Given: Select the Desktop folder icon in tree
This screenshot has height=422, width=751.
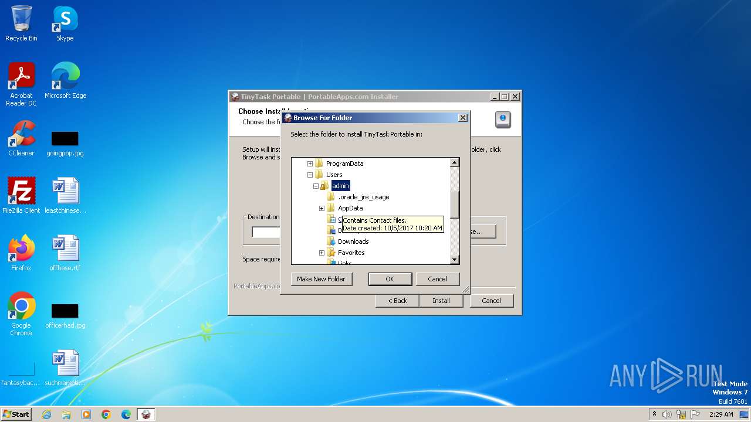Looking at the screenshot, I should point(331,230).
